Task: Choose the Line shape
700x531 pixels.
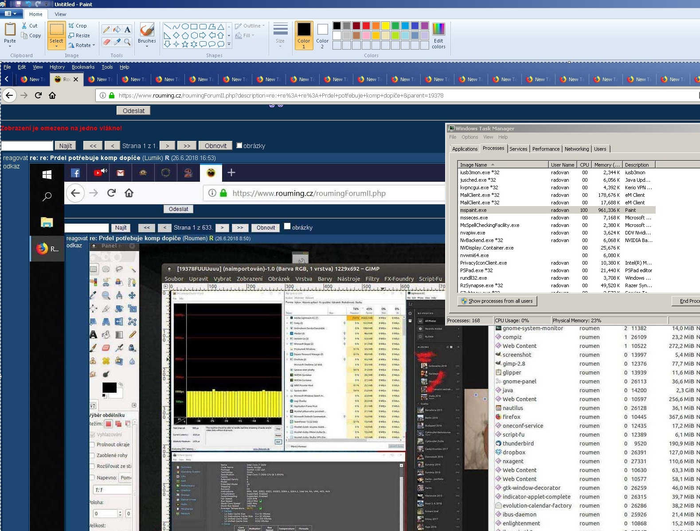Action: pyautogui.click(x=167, y=27)
